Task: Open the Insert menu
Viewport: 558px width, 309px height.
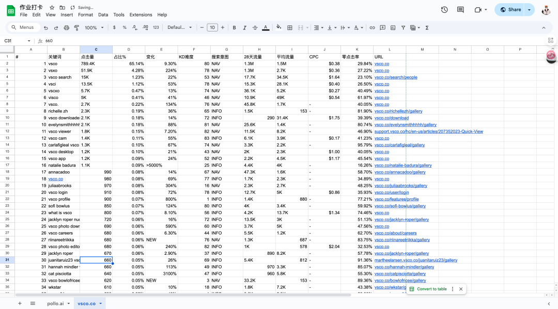Action: [x=67, y=15]
